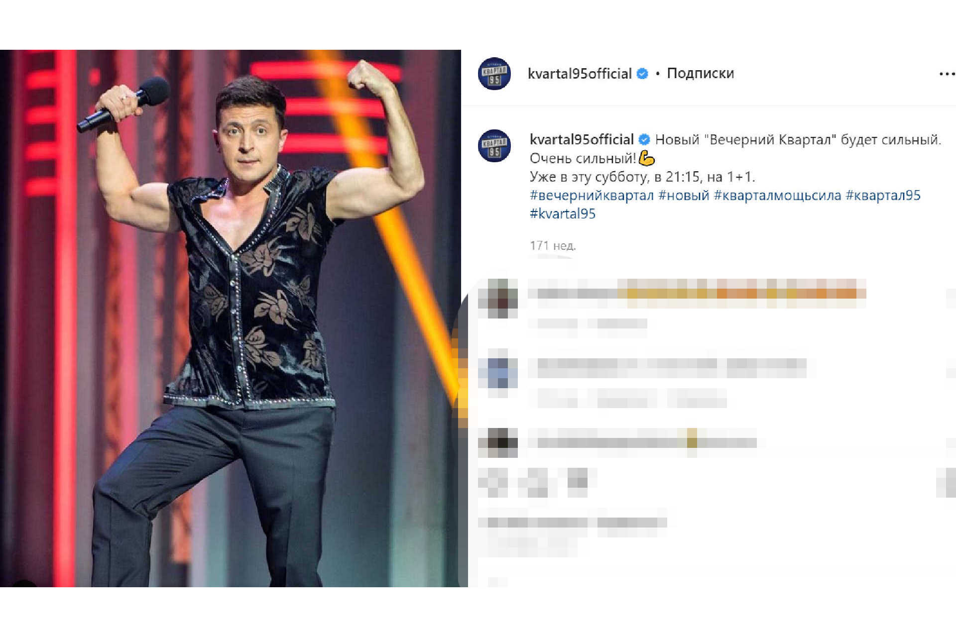Click the verified badge next to the header username

click(x=642, y=74)
